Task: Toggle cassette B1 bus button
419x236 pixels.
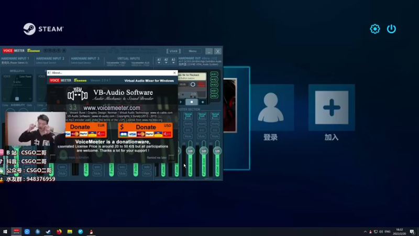Action: coord(214,91)
